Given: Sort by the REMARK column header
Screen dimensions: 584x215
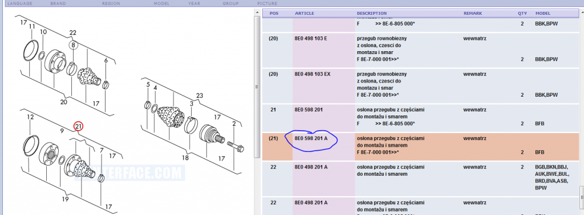Looking at the screenshot, I should click(473, 14).
